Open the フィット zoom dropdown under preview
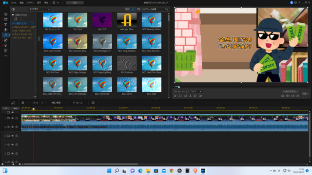The width and height of the screenshot is (312, 175). pyautogui.click(x=196, y=91)
